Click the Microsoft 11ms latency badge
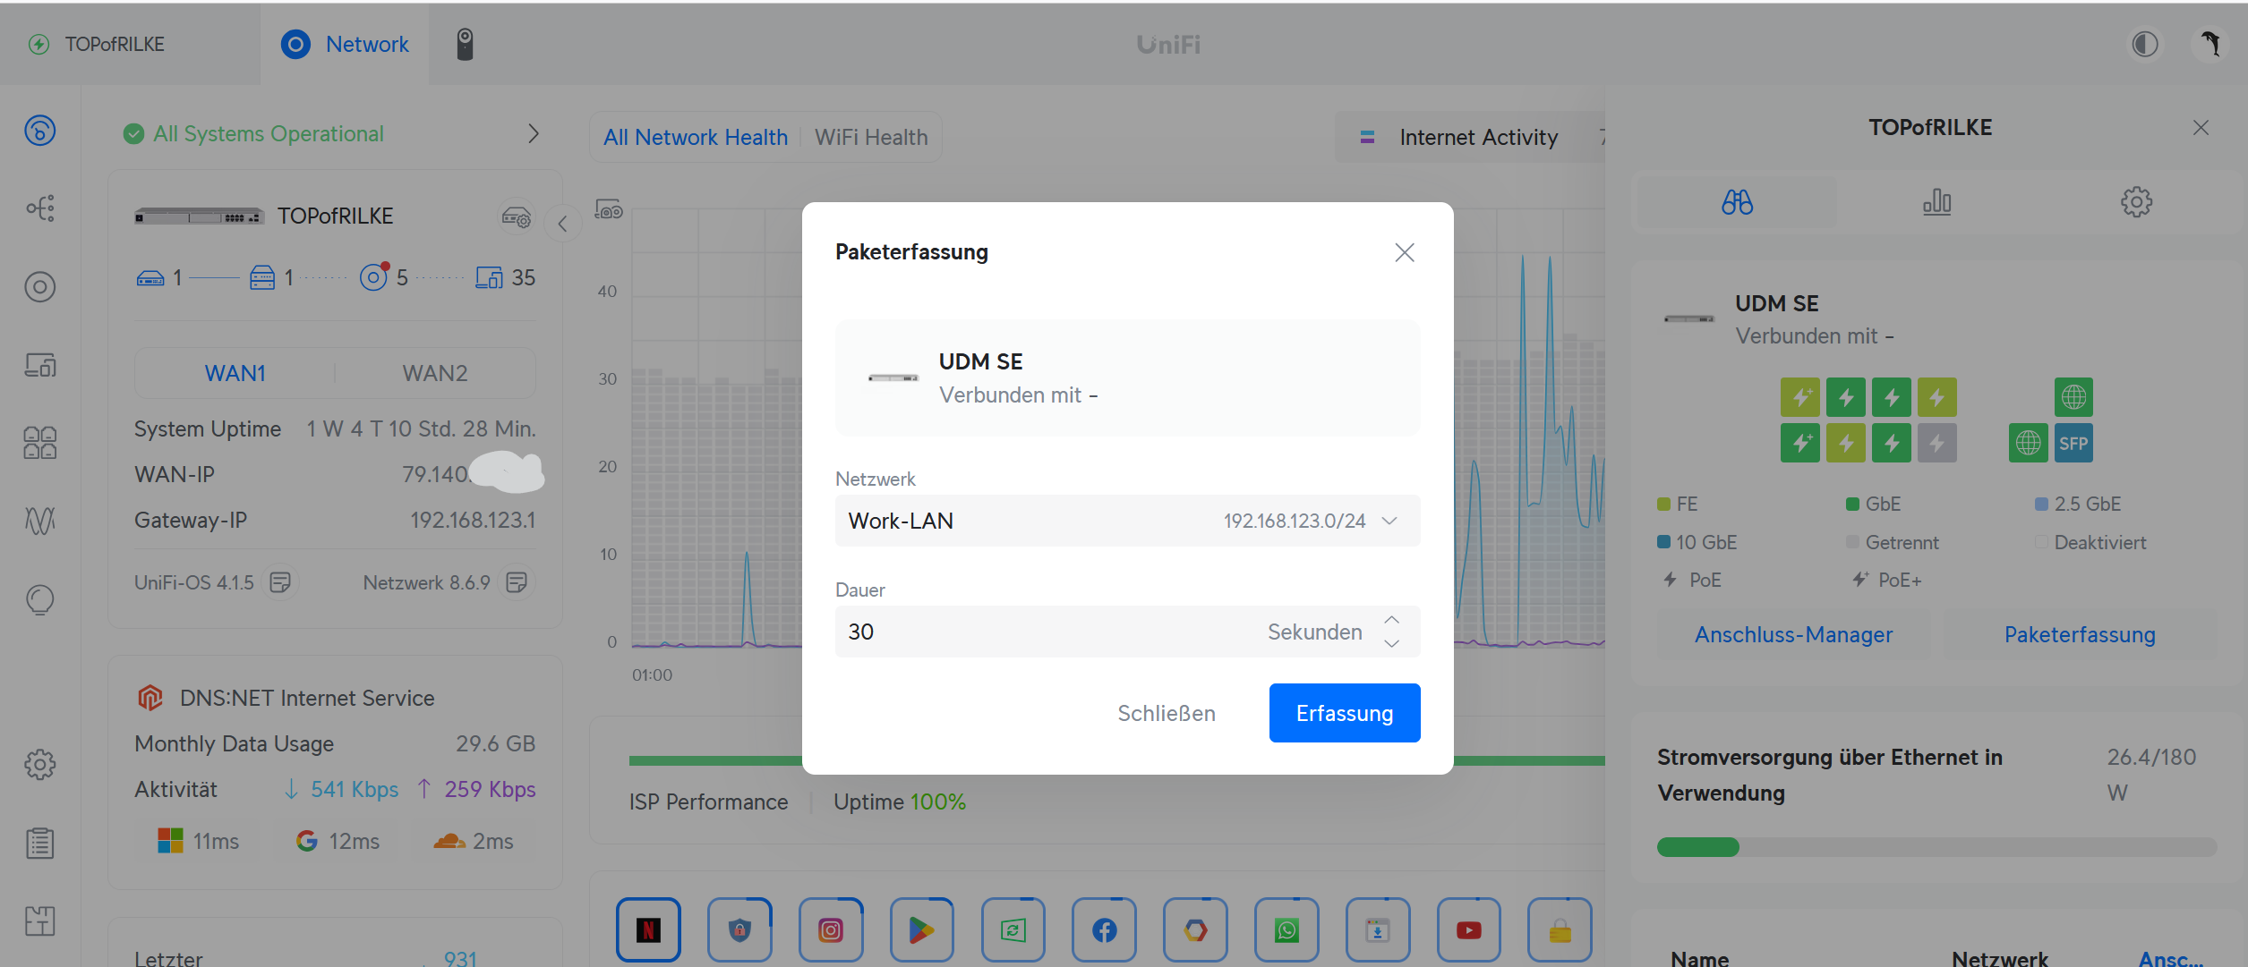Image resolution: width=2248 pixels, height=967 pixels. coord(198,841)
